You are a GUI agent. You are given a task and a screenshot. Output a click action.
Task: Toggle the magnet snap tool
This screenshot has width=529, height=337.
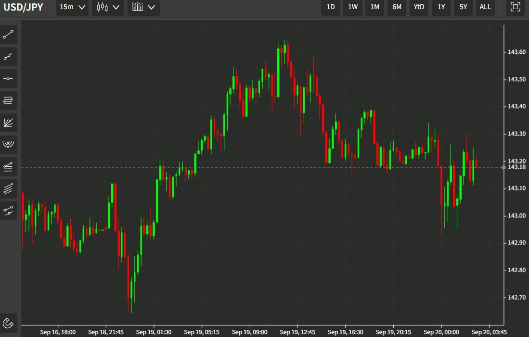tap(8, 323)
